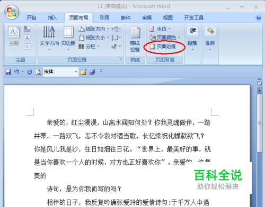Expand the Paragraph (段落) group

(x=192, y=39)
